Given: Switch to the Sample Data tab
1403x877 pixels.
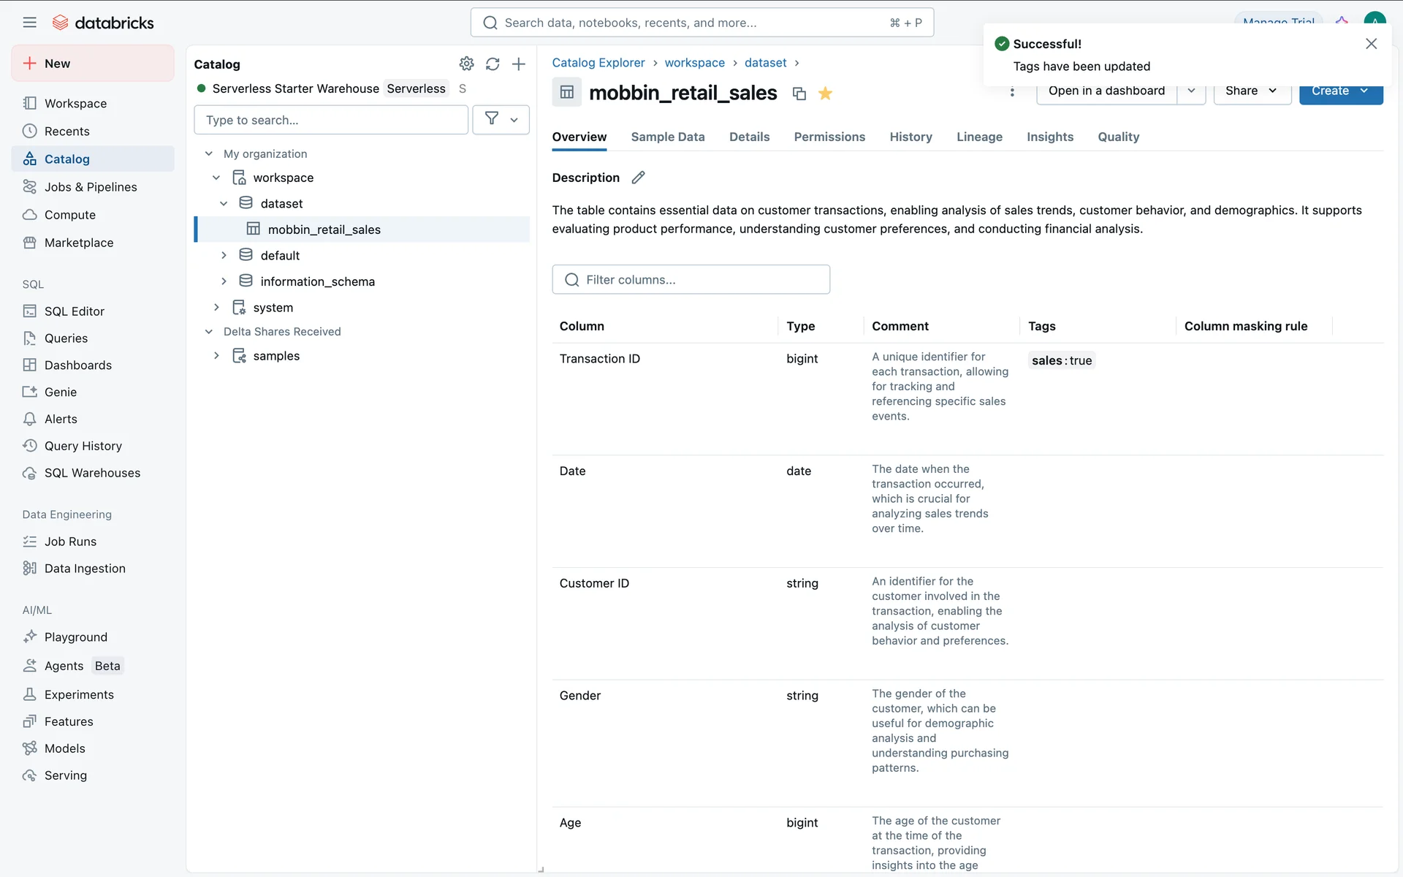Looking at the screenshot, I should tap(667, 137).
